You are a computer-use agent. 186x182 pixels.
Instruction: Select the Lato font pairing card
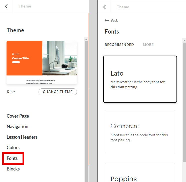coord(140,79)
